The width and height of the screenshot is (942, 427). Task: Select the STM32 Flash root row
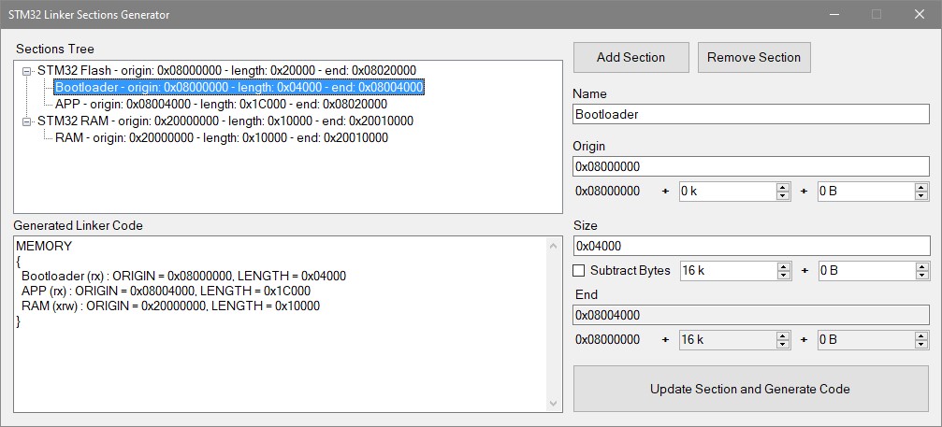[226, 70]
